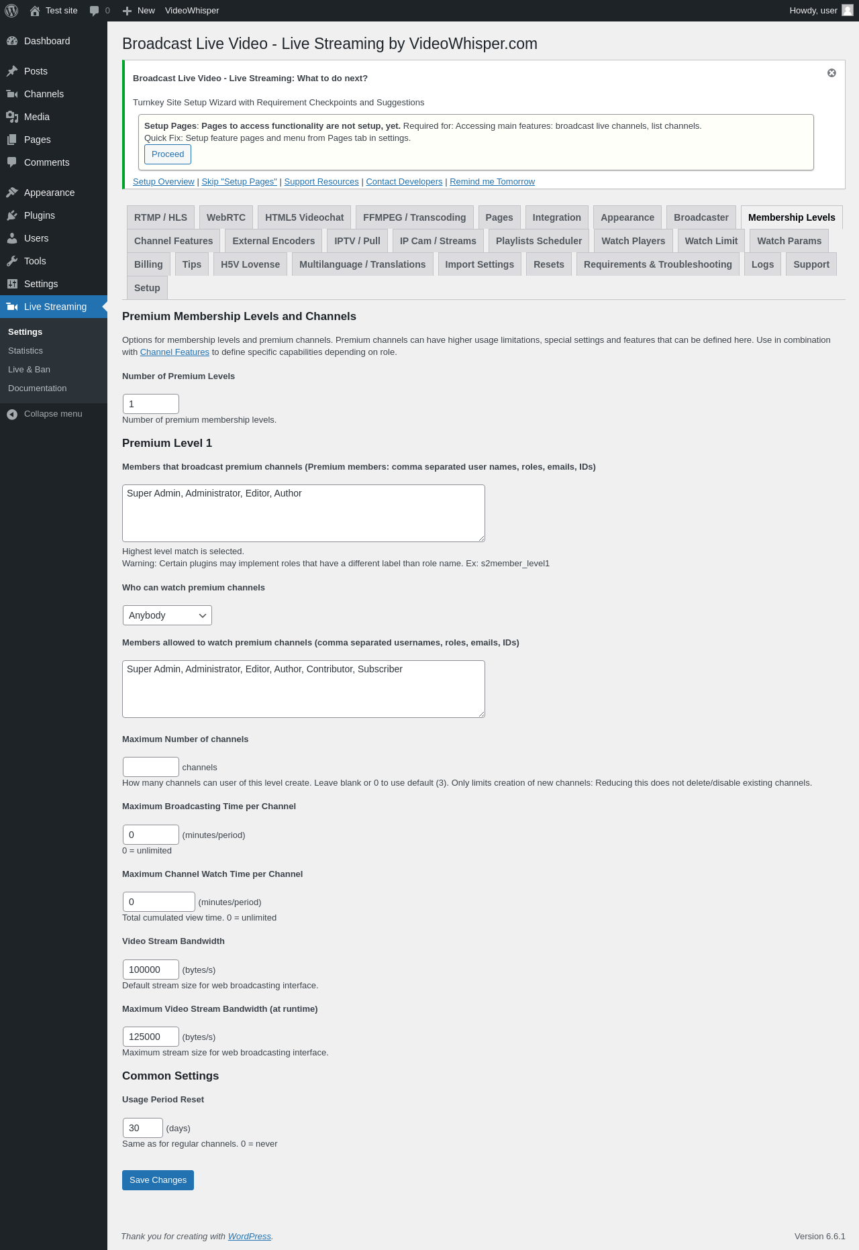Image resolution: width=859 pixels, height=1250 pixels.
Task: Open Statistics in the Live Streaming submenu
Action: (x=26, y=351)
